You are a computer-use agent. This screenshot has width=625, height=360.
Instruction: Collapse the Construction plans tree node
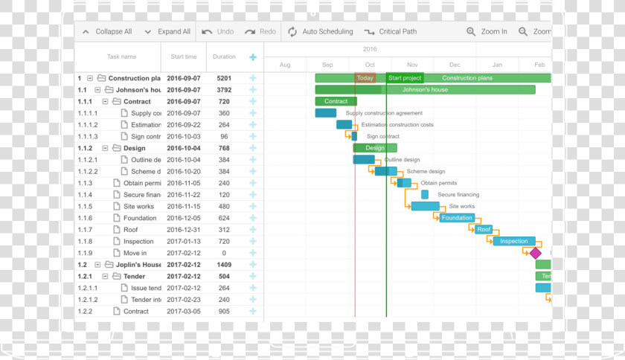click(x=90, y=78)
